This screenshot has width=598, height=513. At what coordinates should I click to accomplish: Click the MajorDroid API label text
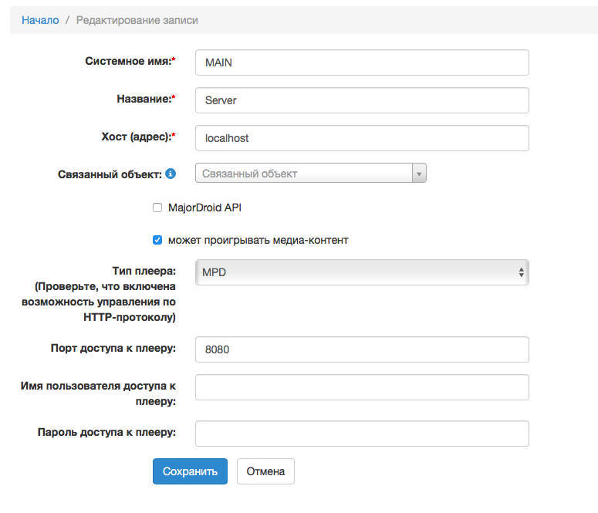pyautogui.click(x=204, y=208)
